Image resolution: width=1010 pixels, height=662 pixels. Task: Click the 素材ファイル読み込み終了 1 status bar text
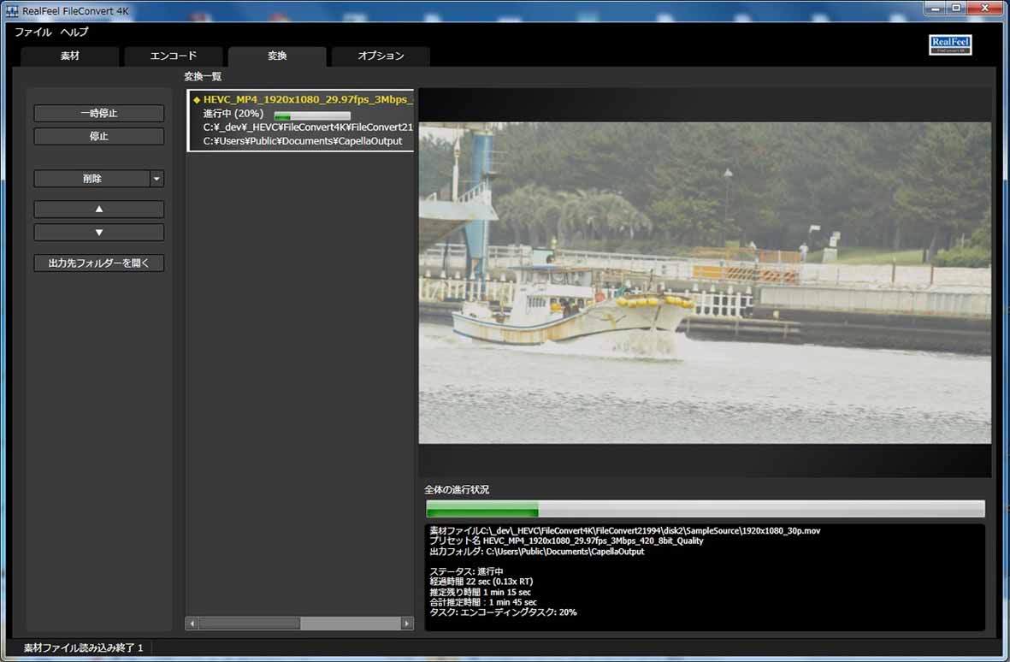pos(83,647)
